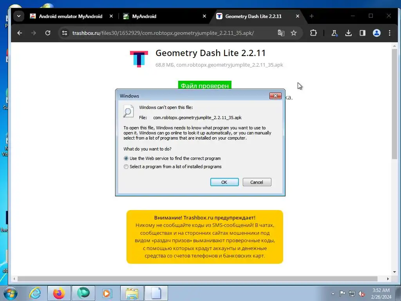Screen dimensions: 401x301
Task: Open the extensions puzzle icon
Action: click(x=314, y=33)
